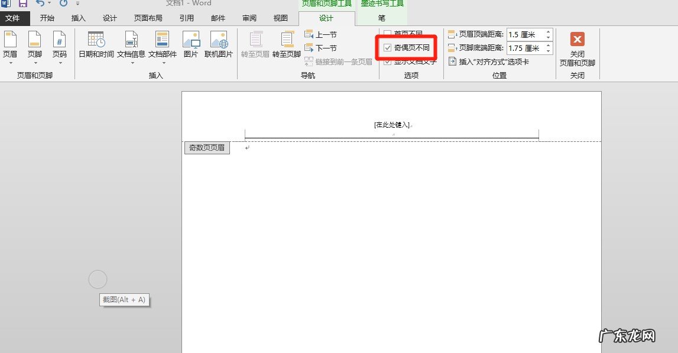The height and width of the screenshot is (353, 678).
Task: Close header and footer with red X
Action: coord(577,40)
